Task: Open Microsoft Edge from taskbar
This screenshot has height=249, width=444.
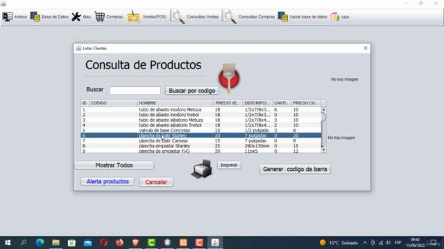Action: tap(40, 243)
